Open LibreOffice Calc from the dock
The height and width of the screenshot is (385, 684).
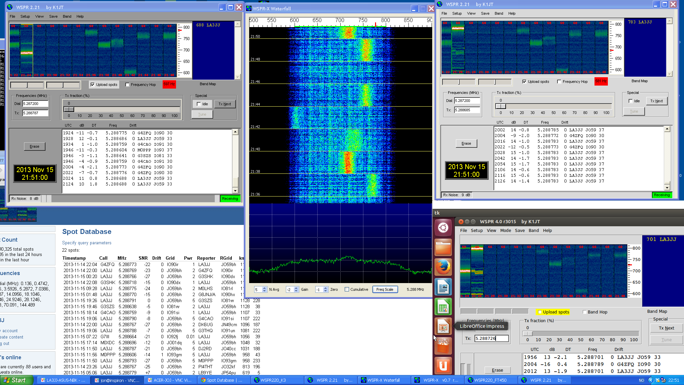443,307
